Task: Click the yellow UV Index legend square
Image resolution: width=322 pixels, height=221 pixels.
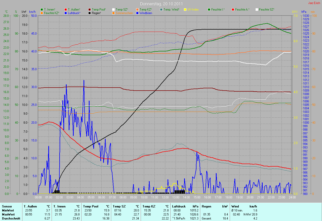Action: point(185,10)
